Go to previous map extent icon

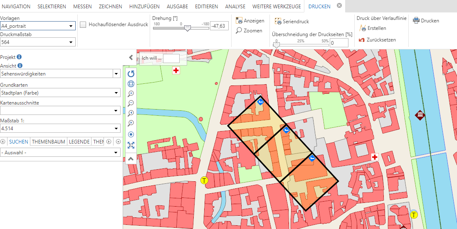point(131,113)
